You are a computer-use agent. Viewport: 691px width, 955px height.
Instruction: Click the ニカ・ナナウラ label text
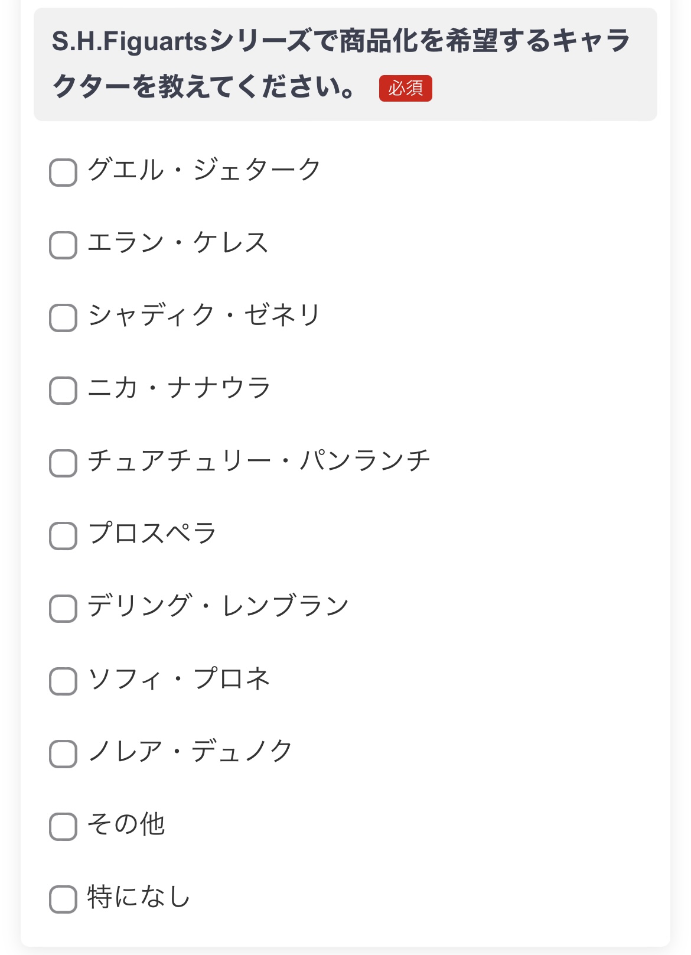pos(179,388)
